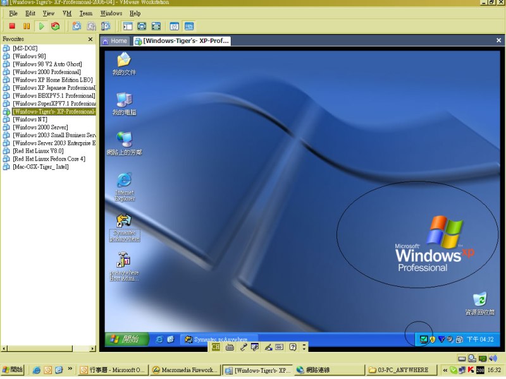This screenshot has height=379, width=506.
Task: Close the Favorites panel
Action: (x=90, y=39)
